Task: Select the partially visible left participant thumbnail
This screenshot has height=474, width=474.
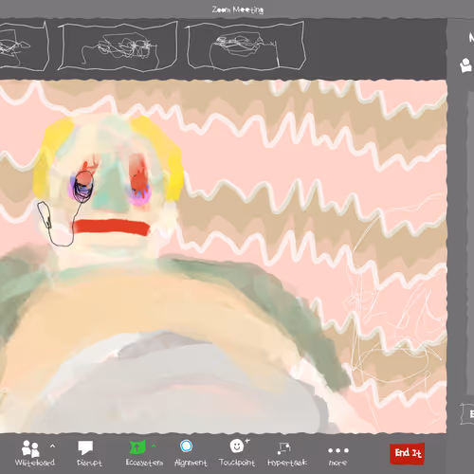Action: (x=24, y=46)
